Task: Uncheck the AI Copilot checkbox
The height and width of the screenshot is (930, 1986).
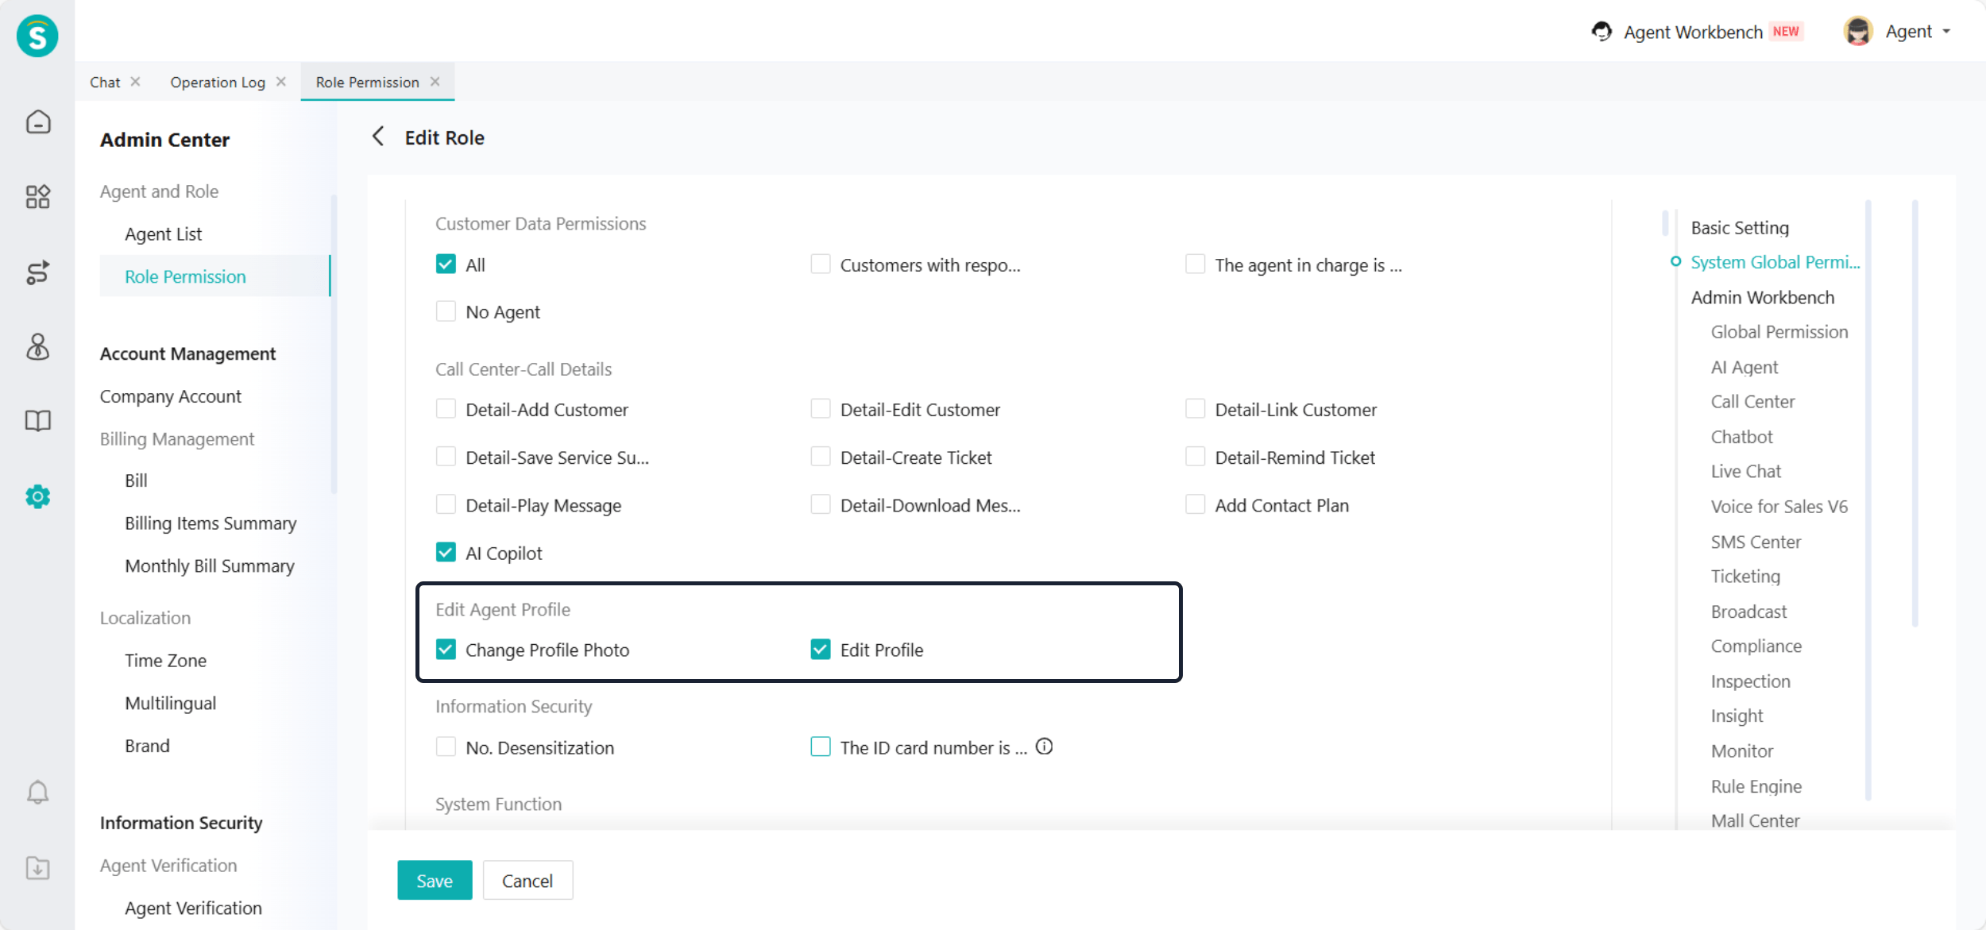Action: coord(446,553)
